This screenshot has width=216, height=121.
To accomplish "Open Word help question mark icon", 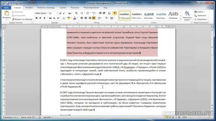I will pos(212,7).
